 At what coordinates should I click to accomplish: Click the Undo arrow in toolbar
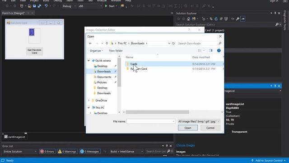tap(46, 6)
